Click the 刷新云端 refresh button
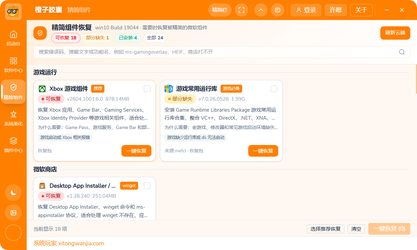 pyautogui.click(x=395, y=33)
